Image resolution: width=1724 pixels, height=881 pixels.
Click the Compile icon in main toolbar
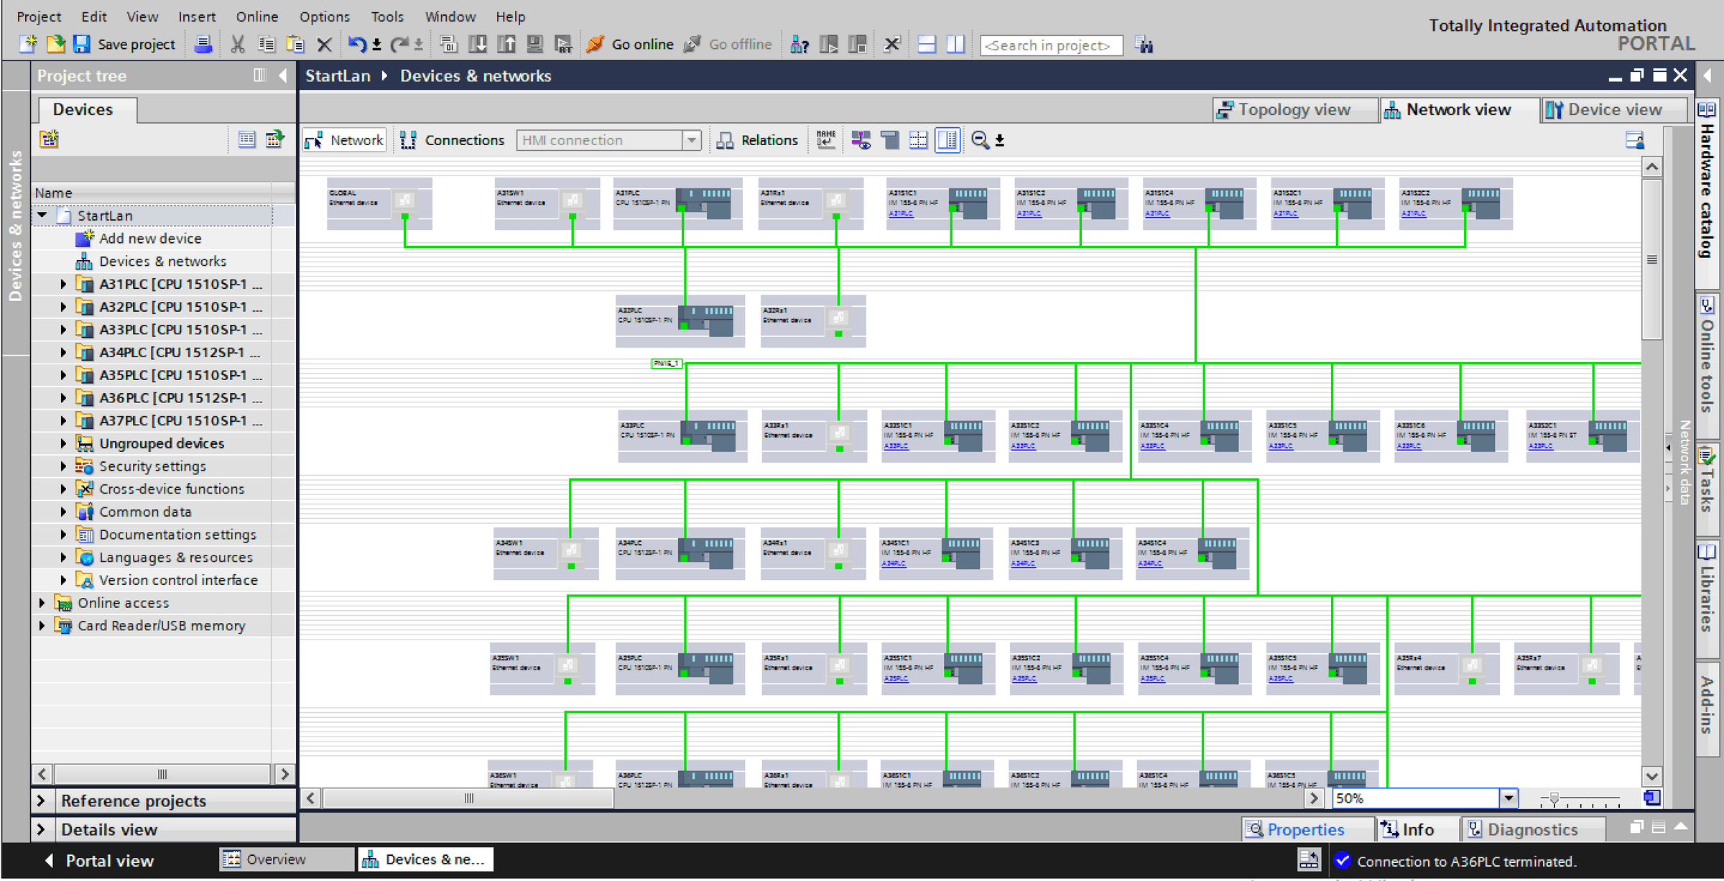pos(448,45)
